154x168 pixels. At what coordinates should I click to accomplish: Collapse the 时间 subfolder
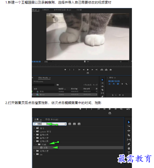36,144
